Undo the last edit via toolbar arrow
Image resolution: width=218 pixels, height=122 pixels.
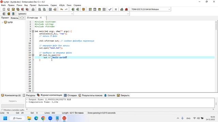click(62, 9)
